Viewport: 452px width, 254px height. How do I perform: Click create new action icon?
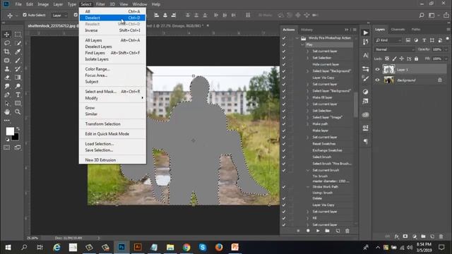pyautogui.click(x=338, y=231)
